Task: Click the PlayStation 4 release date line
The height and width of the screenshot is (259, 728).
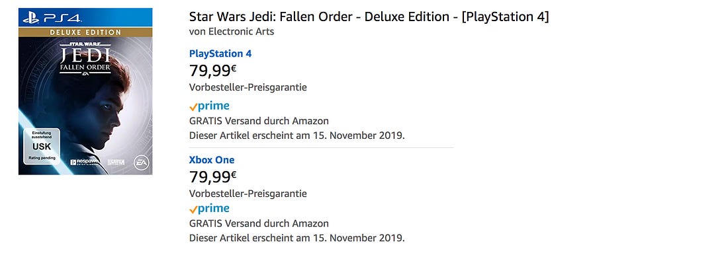Action: (297, 135)
